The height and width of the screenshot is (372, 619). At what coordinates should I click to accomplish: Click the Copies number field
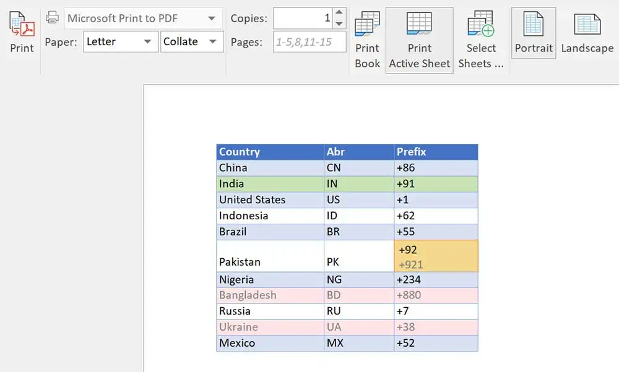303,18
